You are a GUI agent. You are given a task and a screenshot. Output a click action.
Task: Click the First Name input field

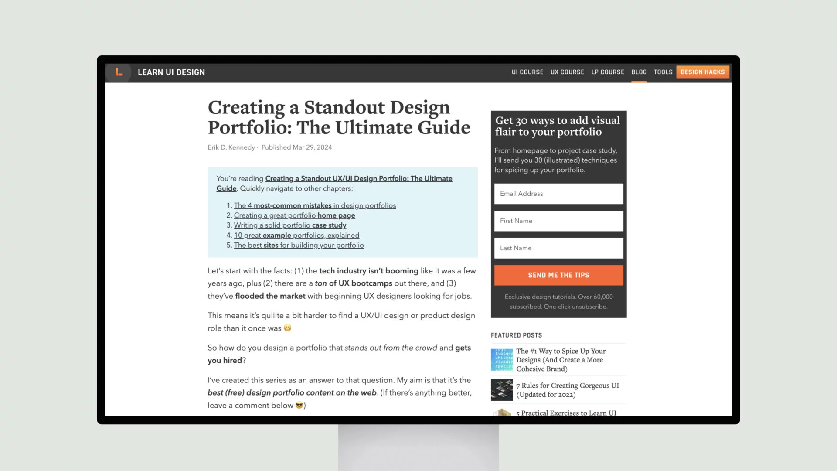click(x=558, y=220)
